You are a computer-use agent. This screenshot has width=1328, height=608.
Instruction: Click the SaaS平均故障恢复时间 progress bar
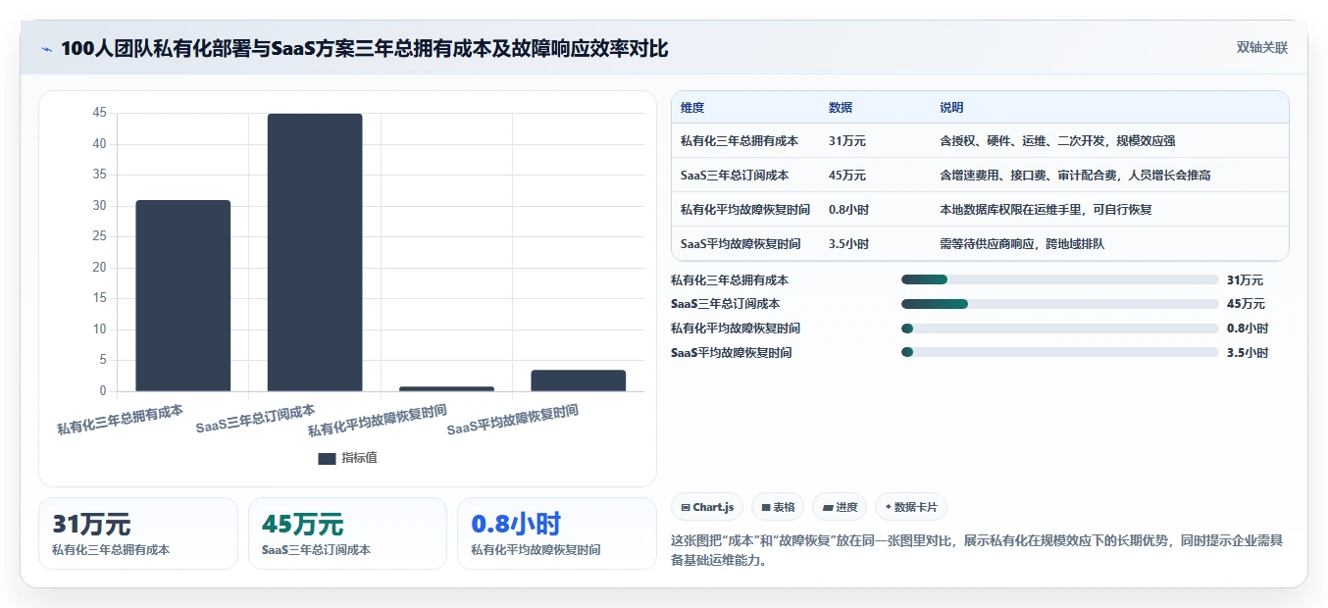tap(1059, 352)
